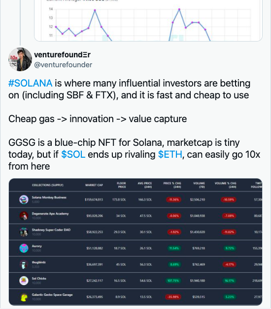
Task: Open the @venturefounder handle
Action: click(63, 65)
